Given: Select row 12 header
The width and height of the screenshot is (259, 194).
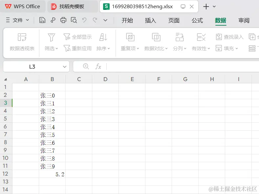Looking at the screenshot, I should [x=6, y=174].
